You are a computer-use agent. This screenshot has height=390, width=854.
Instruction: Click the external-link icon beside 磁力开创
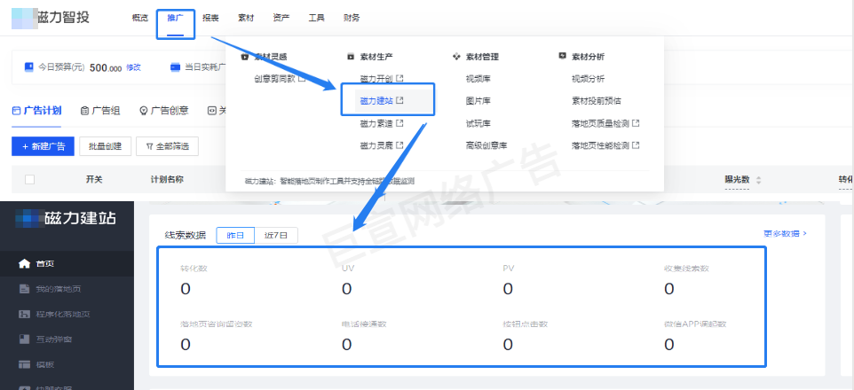399,78
